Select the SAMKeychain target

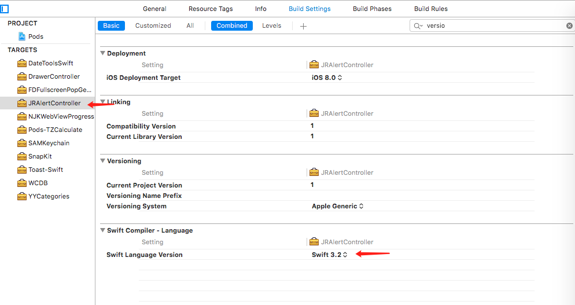[x=47, y=143]
